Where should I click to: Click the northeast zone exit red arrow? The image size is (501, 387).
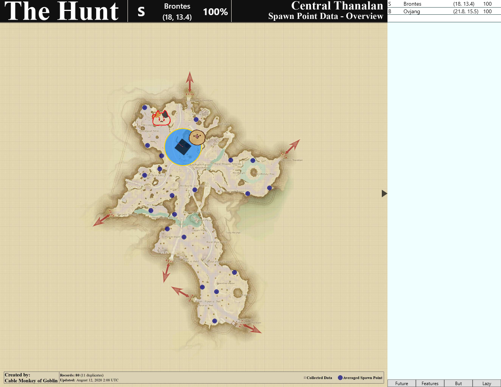(291, 147)
